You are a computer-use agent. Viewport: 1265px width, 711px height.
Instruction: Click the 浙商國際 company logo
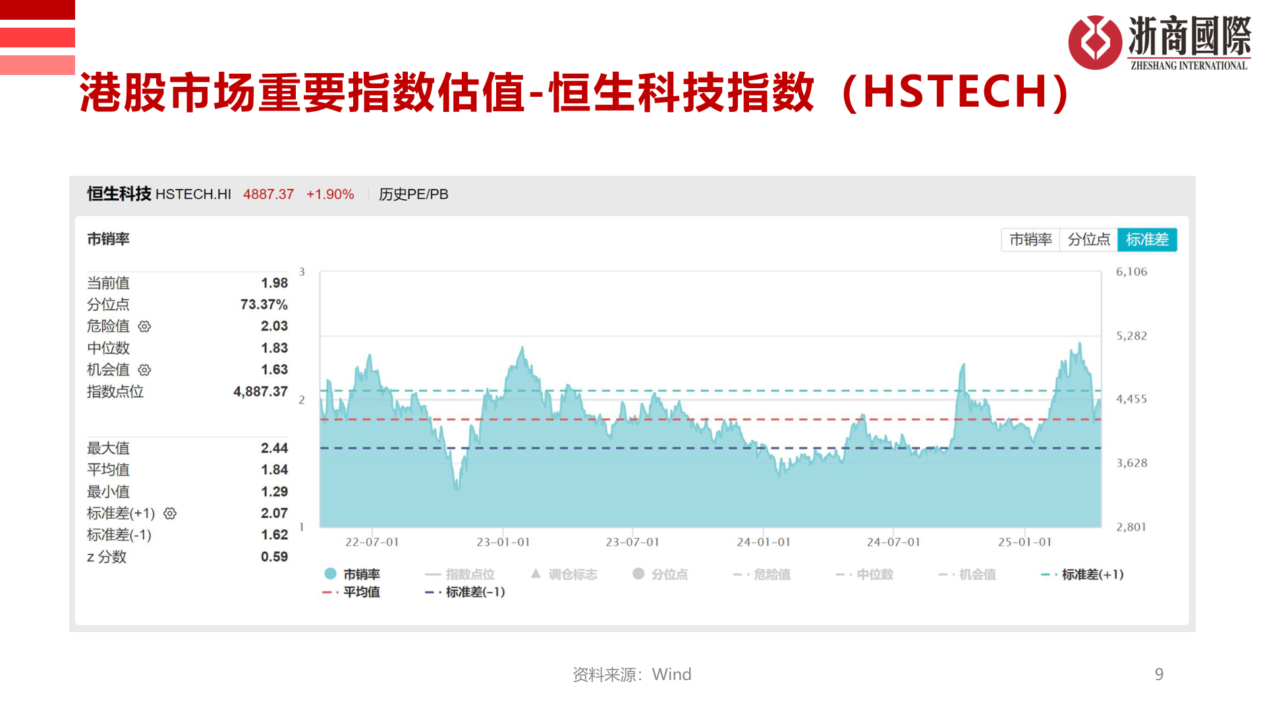point(1162,41)
